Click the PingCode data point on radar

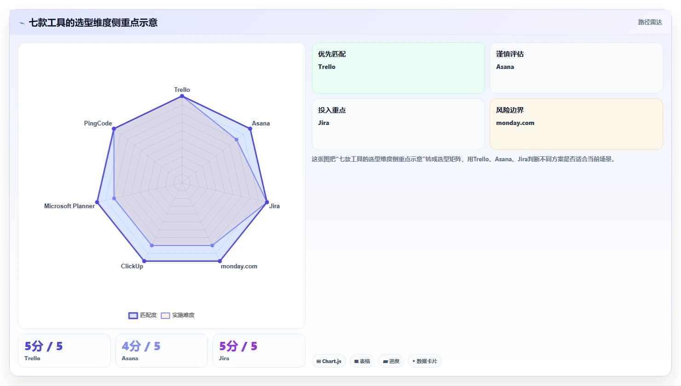(x=114, y=129)
